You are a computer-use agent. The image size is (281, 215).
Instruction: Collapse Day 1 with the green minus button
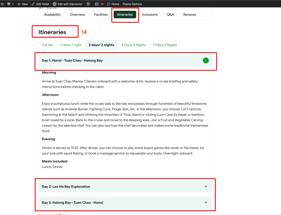tap(206, 60)
